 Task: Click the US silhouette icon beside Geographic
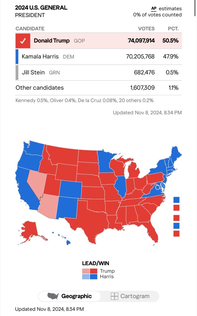(53, 296)
